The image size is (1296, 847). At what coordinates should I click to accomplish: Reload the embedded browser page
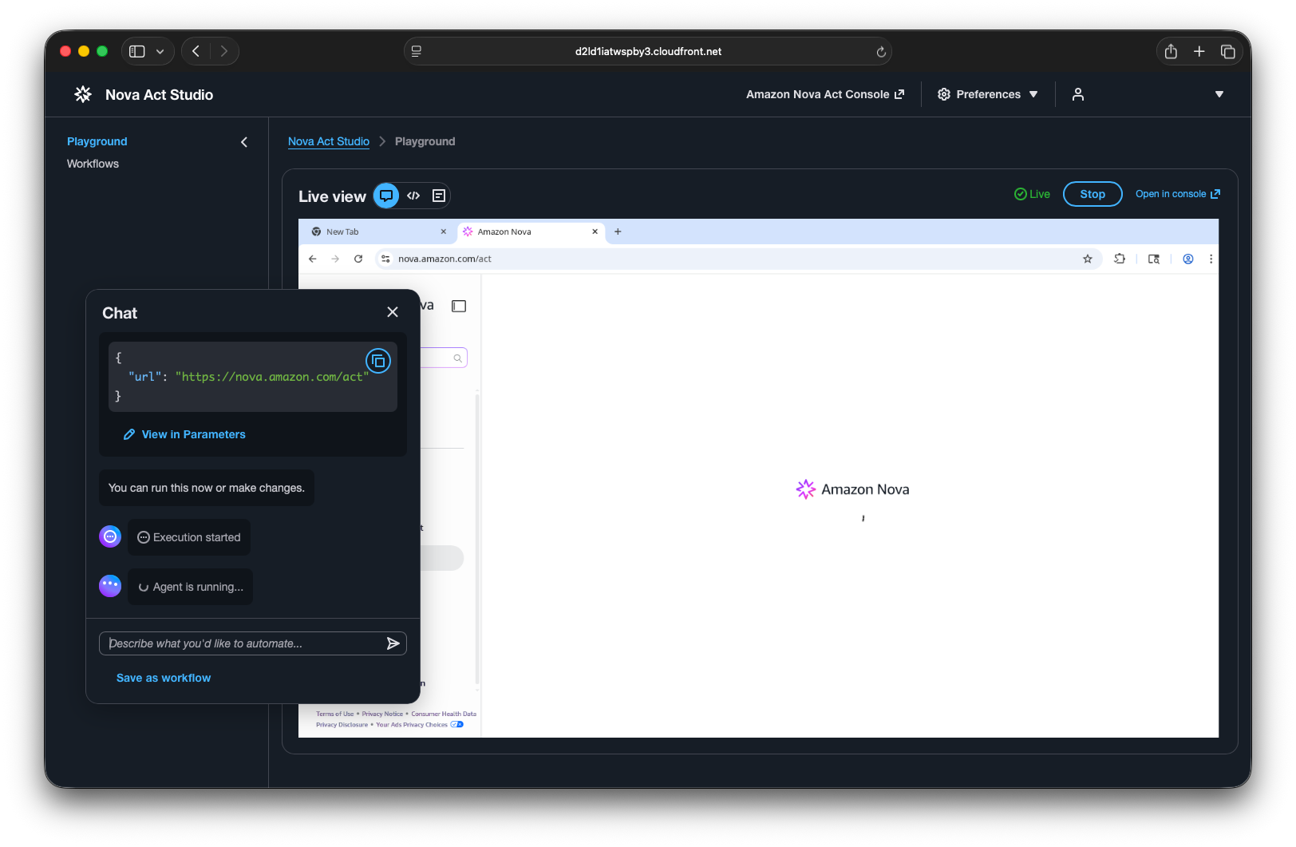358,259
